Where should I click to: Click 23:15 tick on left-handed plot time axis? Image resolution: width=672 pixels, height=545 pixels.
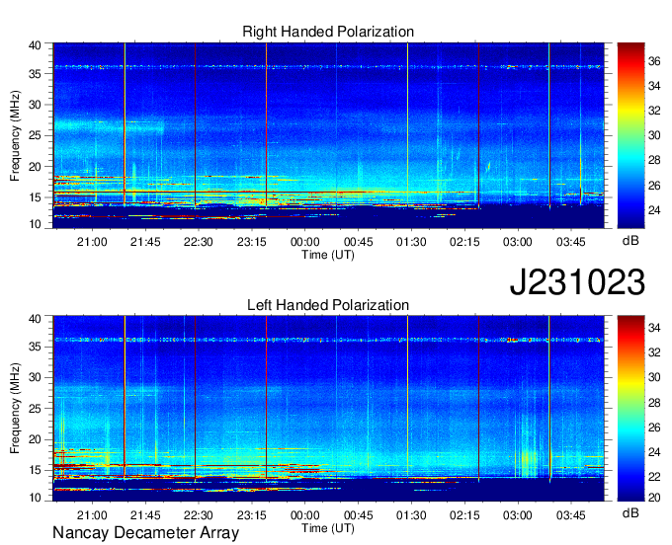click(252, 515)
